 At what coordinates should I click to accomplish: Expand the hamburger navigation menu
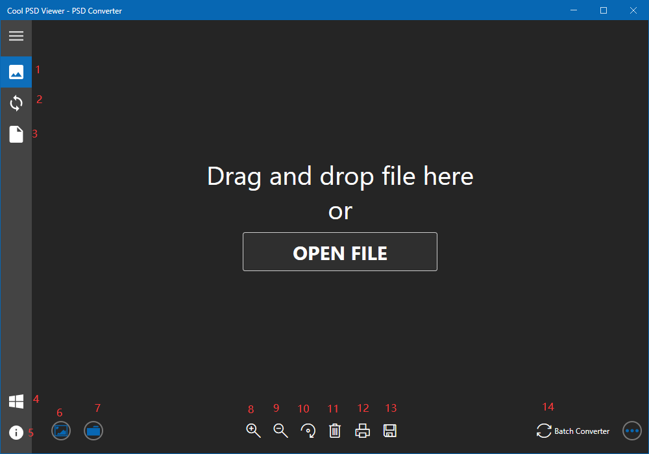pos(16,37)
